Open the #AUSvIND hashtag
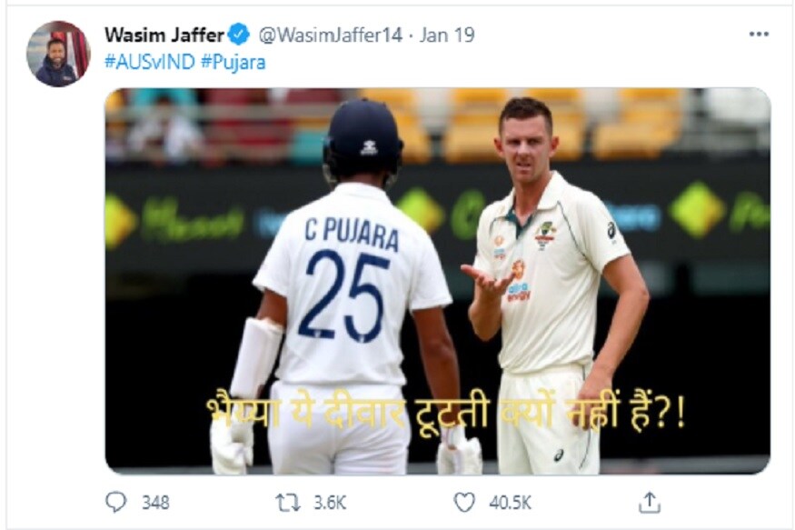The height and width of the screenshot is (530, 795). (x=150, y=62)
